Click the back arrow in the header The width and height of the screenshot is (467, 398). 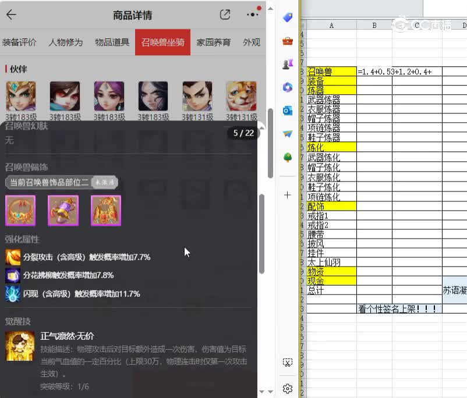12,14
